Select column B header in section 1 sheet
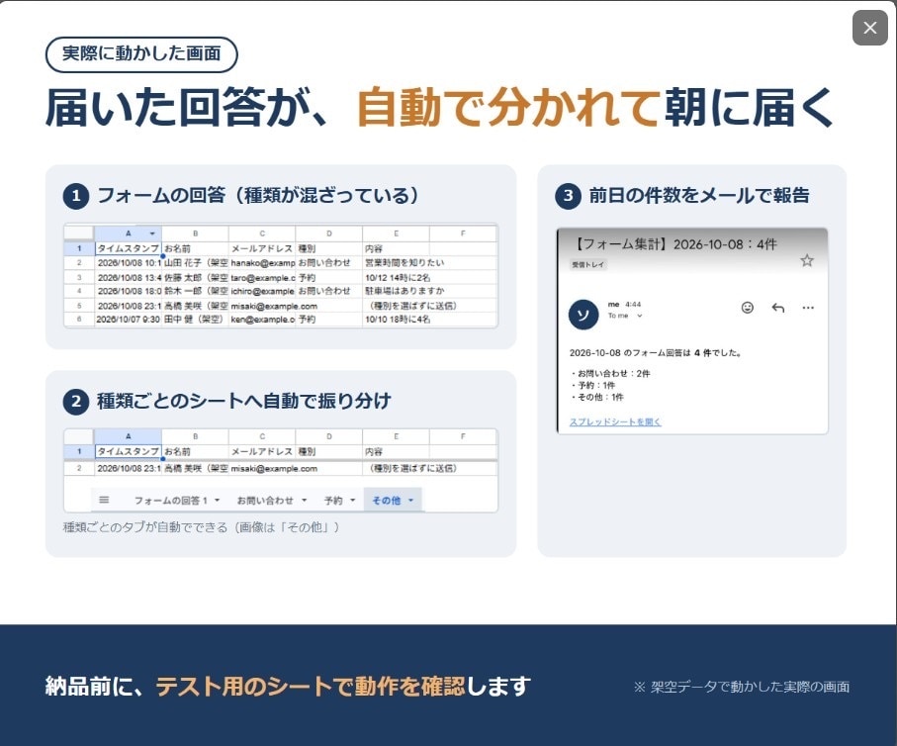This screenshot has height=746, width=897. [x=195, y=233]
